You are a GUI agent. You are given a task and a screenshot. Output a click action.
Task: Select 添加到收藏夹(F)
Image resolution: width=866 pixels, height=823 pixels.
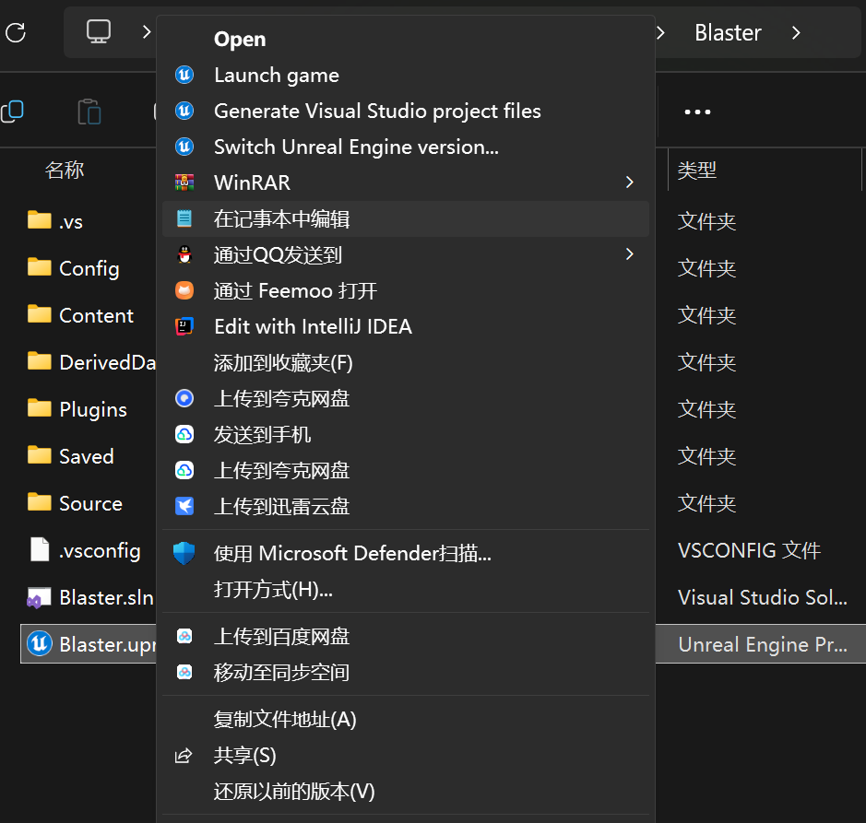coord(406,362)
